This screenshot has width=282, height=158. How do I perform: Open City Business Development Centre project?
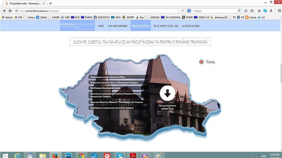[x=118, y=88]
